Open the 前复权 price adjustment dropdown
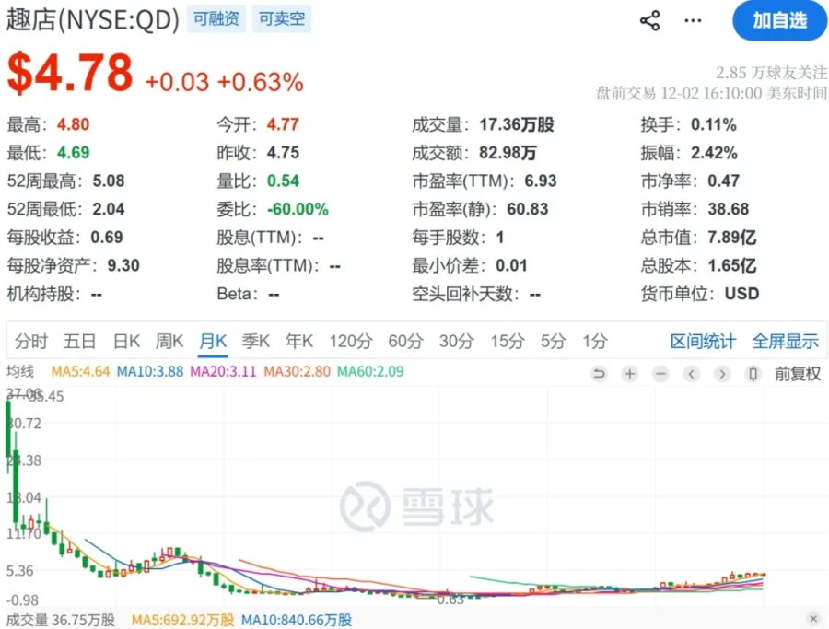The width and height of the screenshot is (829, 629). pos(798,374)
